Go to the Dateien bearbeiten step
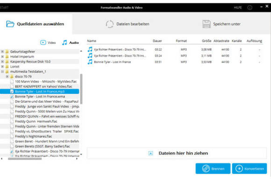Screen dimensions: 271x181 coord(128,24)
